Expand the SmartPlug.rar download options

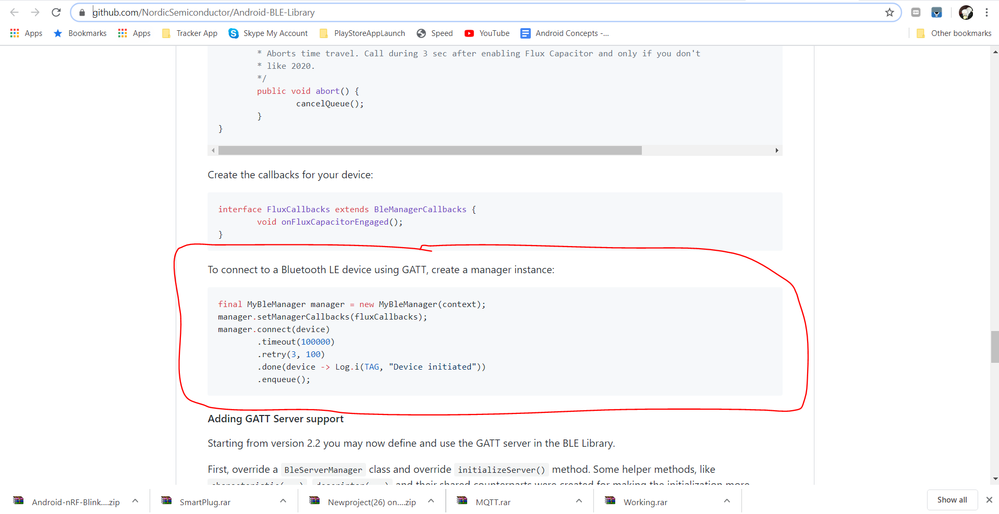pyautogui.click(x=283, y=501)
